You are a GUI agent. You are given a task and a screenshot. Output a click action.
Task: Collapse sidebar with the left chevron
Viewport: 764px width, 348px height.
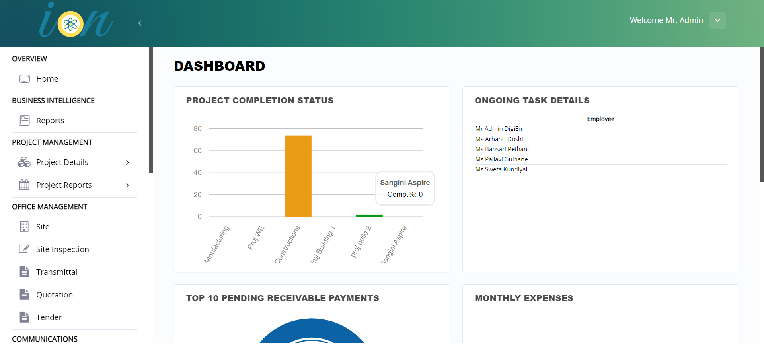click(x=140, y=23)
